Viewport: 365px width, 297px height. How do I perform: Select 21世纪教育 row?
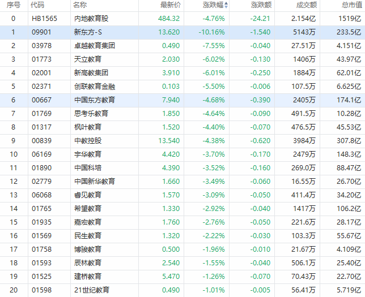[92, 290]
